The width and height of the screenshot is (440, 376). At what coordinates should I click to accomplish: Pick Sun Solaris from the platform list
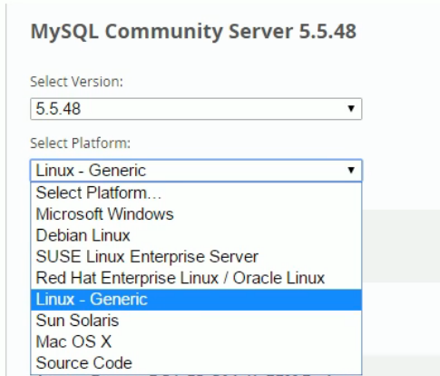(x=196, y=321)
